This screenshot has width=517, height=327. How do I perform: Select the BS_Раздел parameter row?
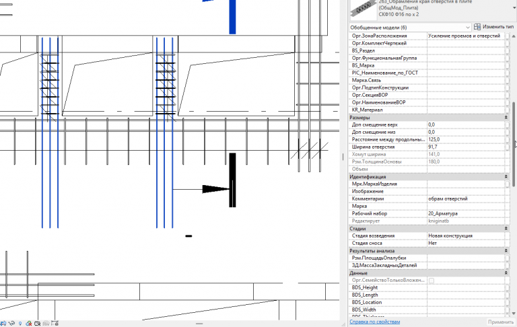click(429, 50)
